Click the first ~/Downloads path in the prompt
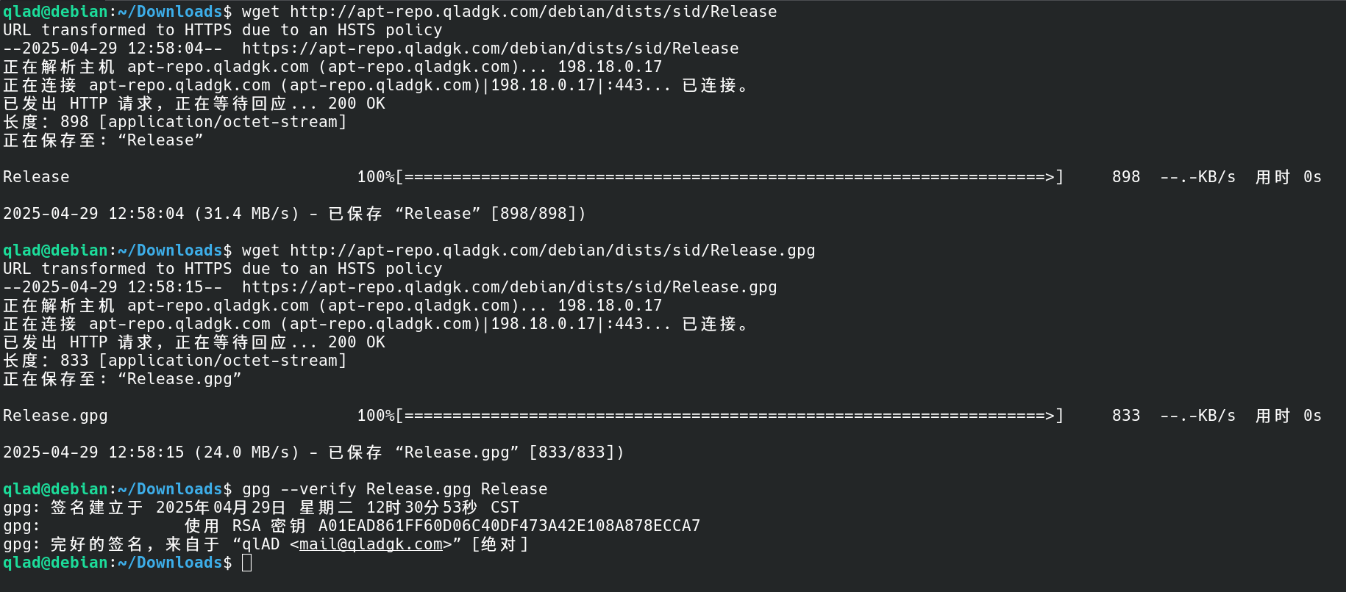This screenshot has height=592, width=1346. pos(170,12)
